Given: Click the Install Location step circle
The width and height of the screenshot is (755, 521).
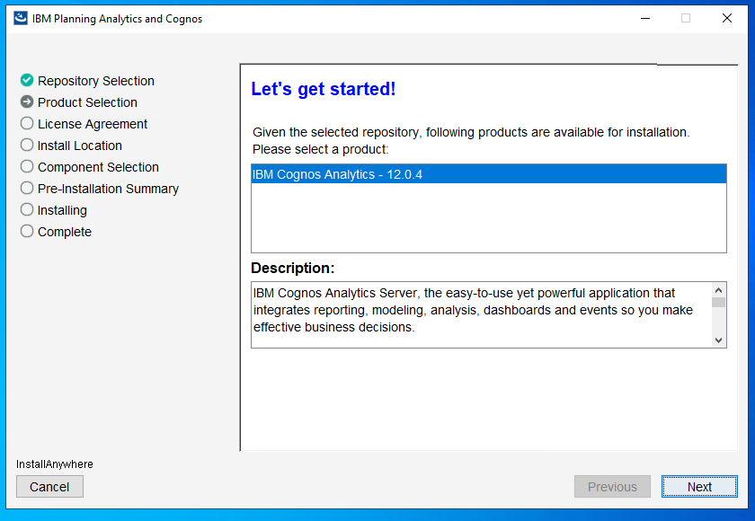Looking at the screenshot, I should pos(27,145).
